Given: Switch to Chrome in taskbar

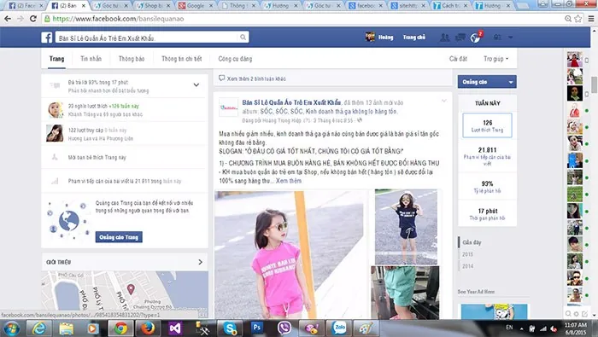Looking at the screenshot, I should click(x=120, y=328).
